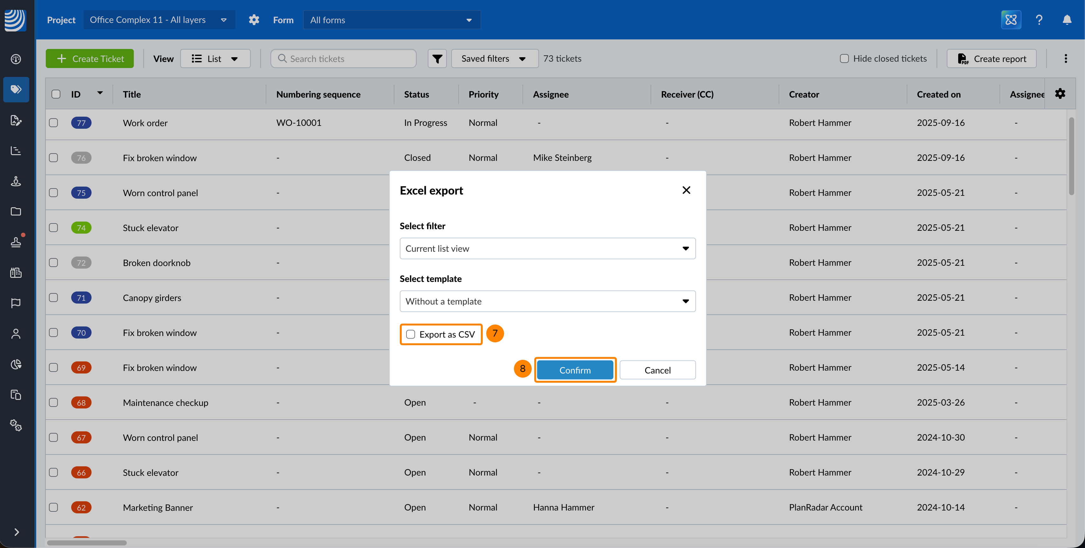This screenshot has height=548, width=1085.
Task: Click the Receiver (CC) column header
Action: [687, 94]
